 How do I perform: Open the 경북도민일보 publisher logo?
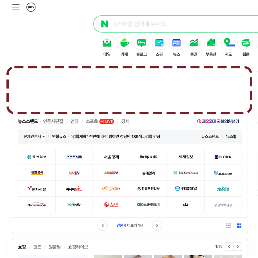tap(148, 189)
